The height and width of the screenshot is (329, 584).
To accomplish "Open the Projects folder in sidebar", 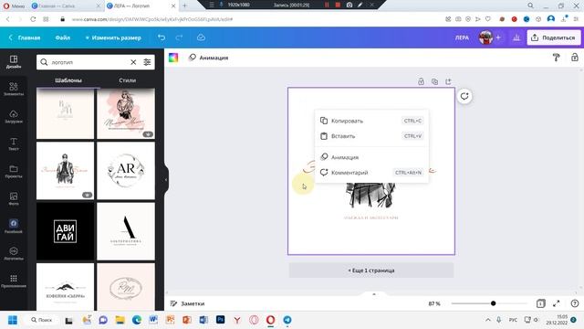I will point(14,172).
